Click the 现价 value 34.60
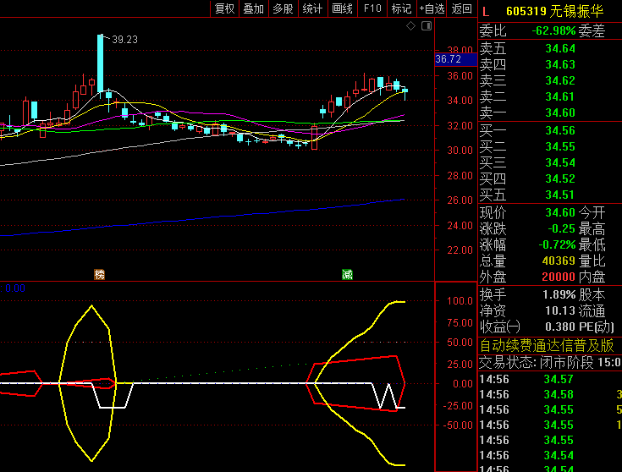Viewport: 622px width, 472px height. tap(560, 212)
